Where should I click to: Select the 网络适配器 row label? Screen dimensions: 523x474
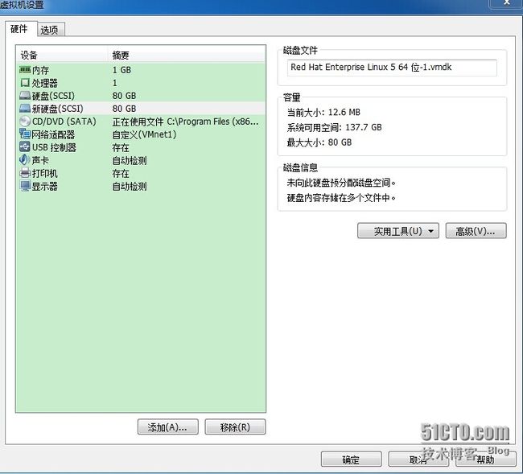coord(53,134)
